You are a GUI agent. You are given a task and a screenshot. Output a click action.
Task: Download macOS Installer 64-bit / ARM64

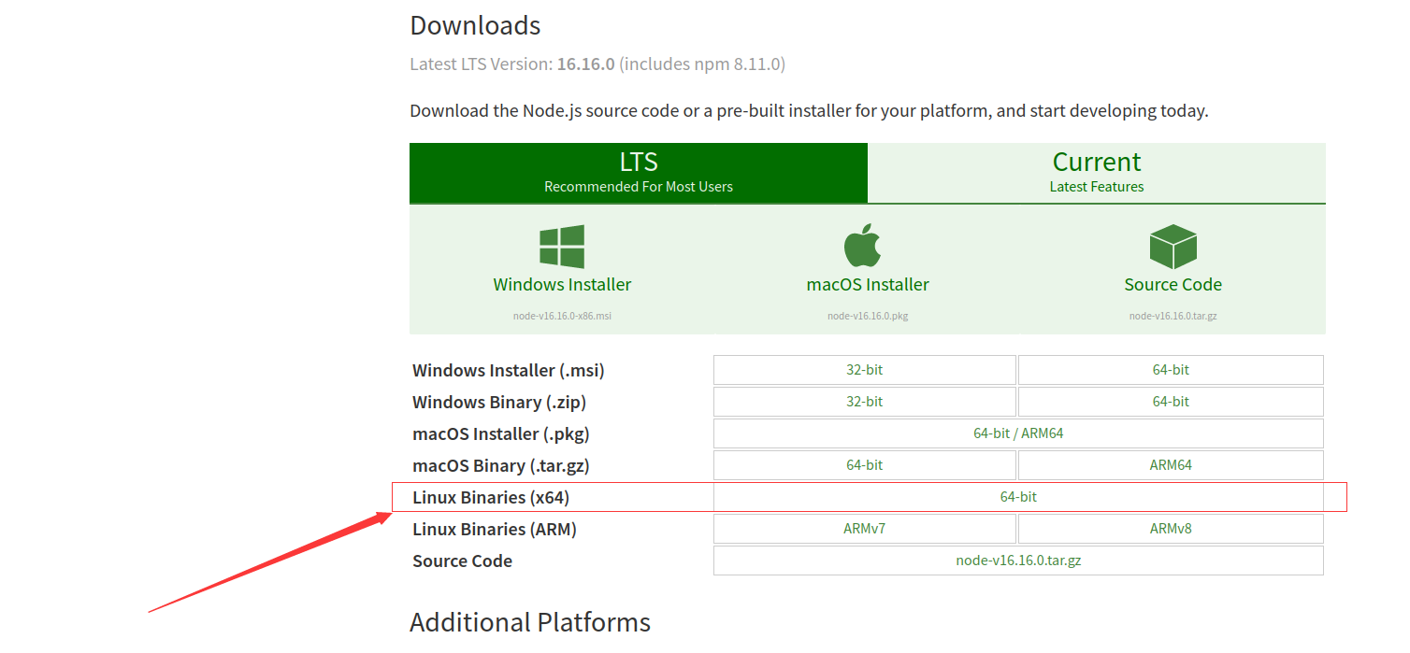(1018, 433)
